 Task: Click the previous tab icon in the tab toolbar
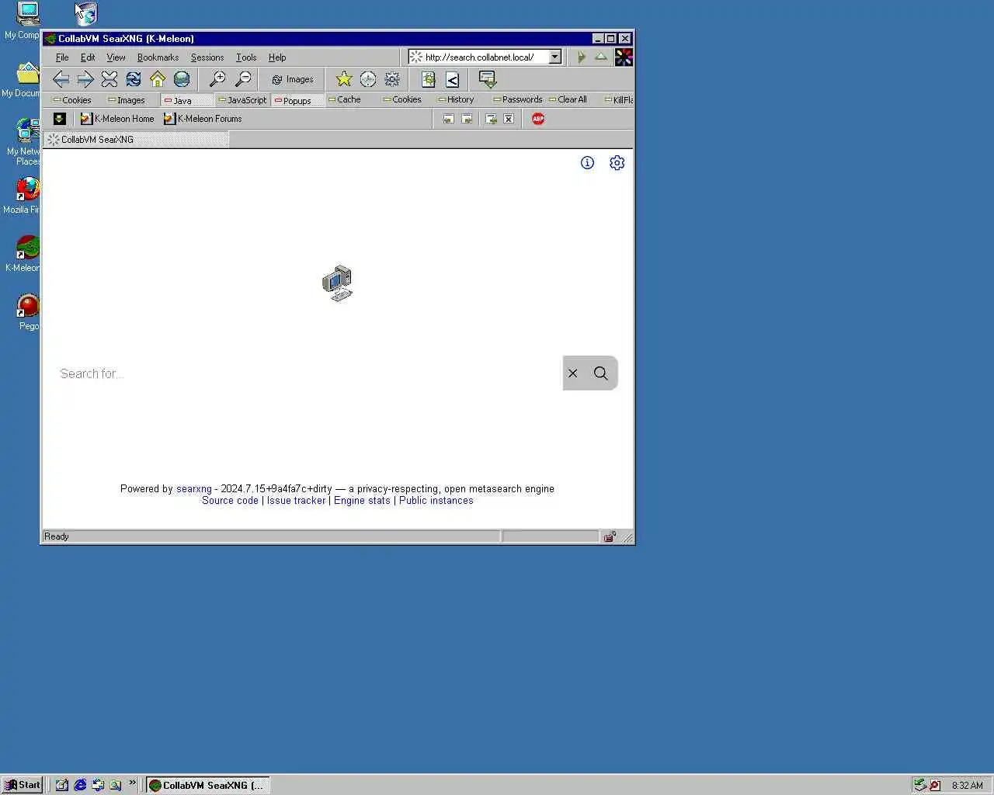click(448, 119)
